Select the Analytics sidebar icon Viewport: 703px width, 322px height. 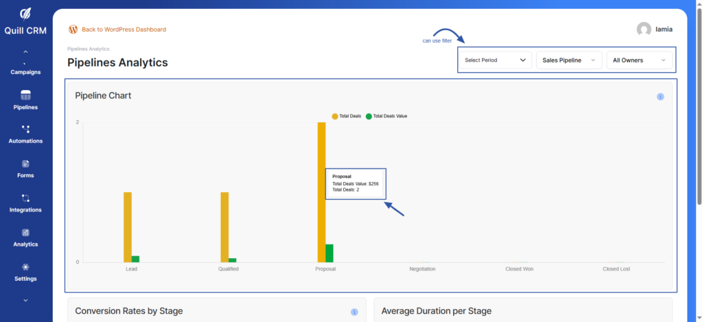pos(26,233)
